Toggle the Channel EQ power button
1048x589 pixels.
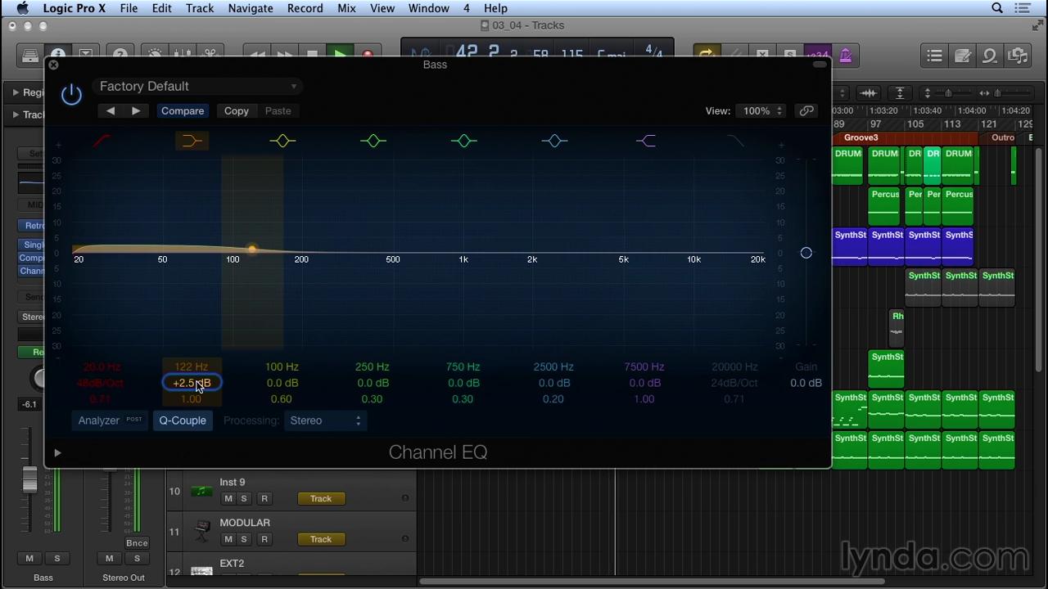(x=71, y=94)
